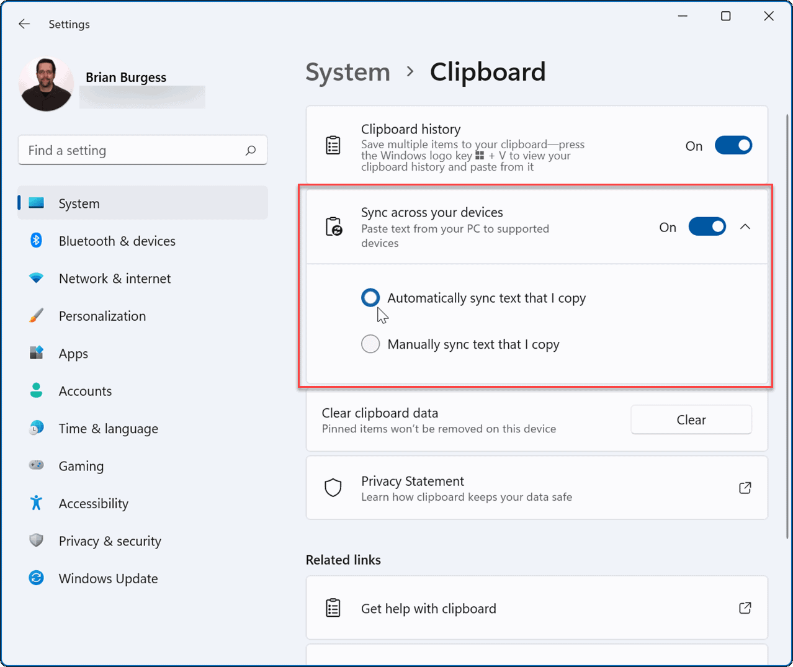Viewport: 793px width, 667px height.
Task: Select the Personalization brush icon
Action: pyautogui.click(x=36, y=316)
